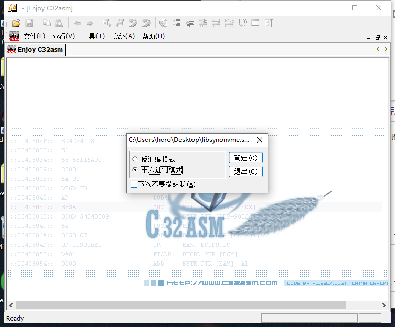Close the libsynonvme file mode dialog
This screenshot has width=395, height=327.
[260, 140]
